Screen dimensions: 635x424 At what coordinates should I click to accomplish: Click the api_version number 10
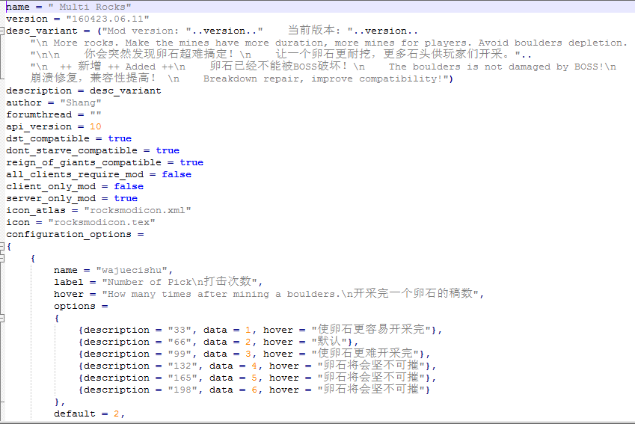click(x=95, y=126)
